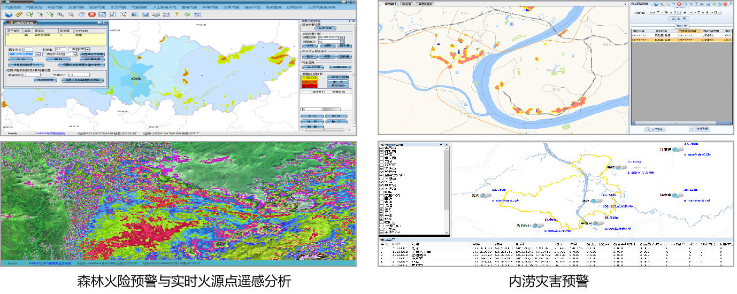Viewport: 737px width, 294px height.
Task: Open the start date dropdown in flood panel
Action: [x=679, y=12]
